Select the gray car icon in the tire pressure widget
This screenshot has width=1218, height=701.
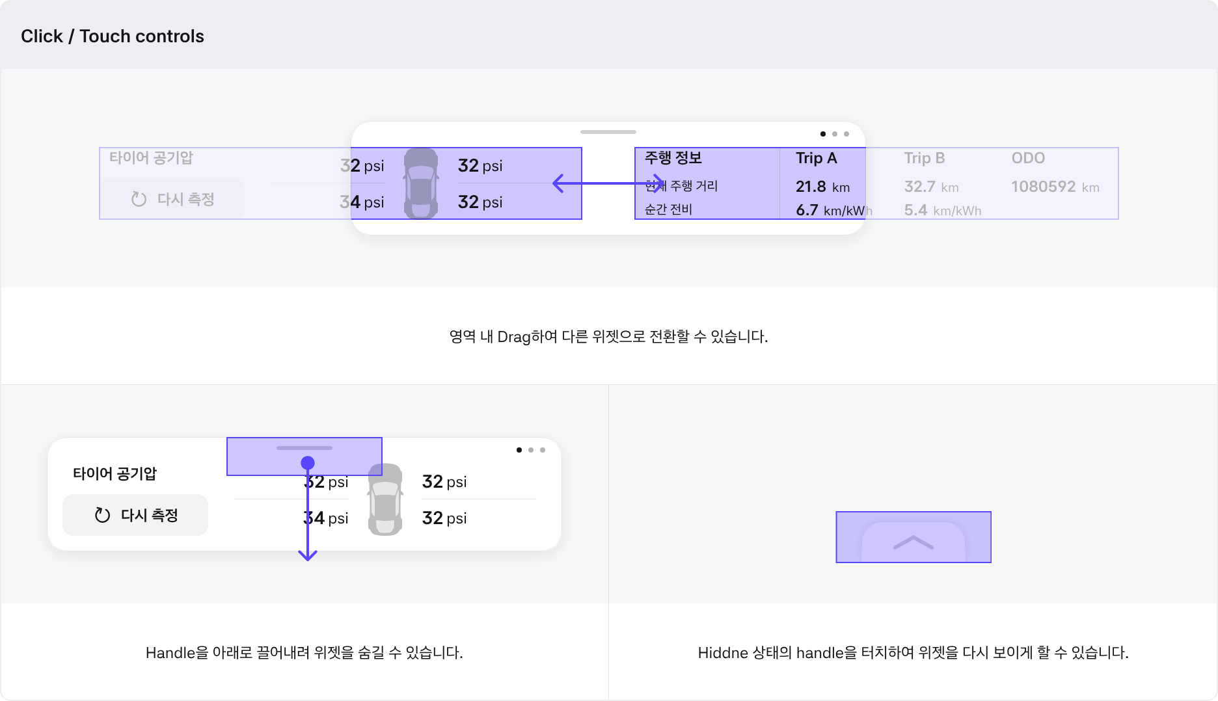click(x=385, y=501)
